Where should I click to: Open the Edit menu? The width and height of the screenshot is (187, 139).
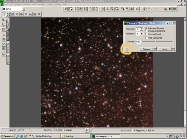coord(11,4)
